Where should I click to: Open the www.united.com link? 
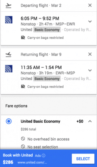(32, 162)
